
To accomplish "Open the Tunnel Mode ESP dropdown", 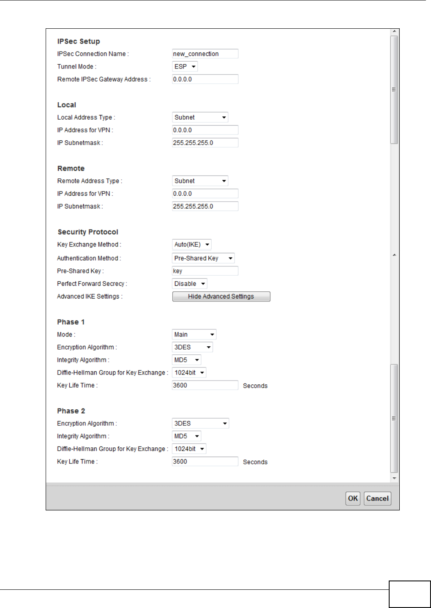I will (x=185, y=66).
